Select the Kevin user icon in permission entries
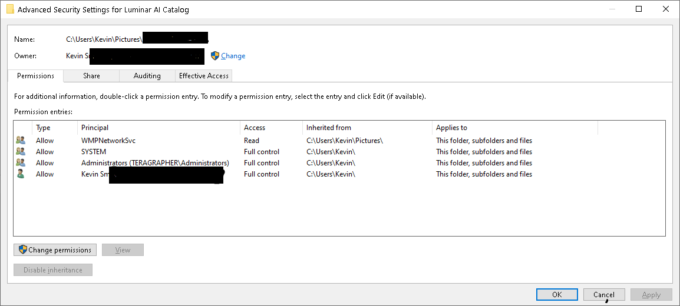 tap(21, 174)
